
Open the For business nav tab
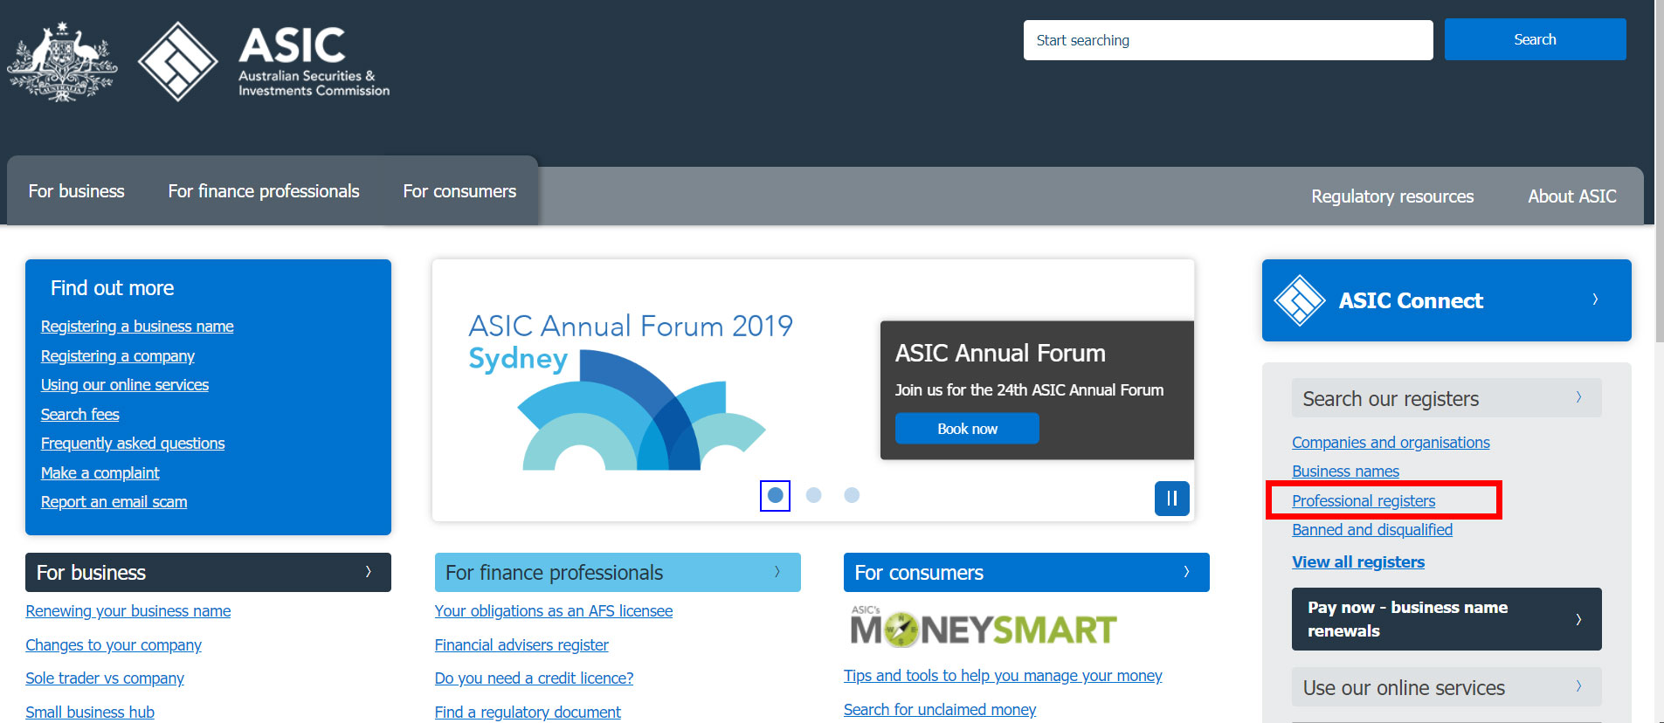pyautogui.click(x=77, y=191)
